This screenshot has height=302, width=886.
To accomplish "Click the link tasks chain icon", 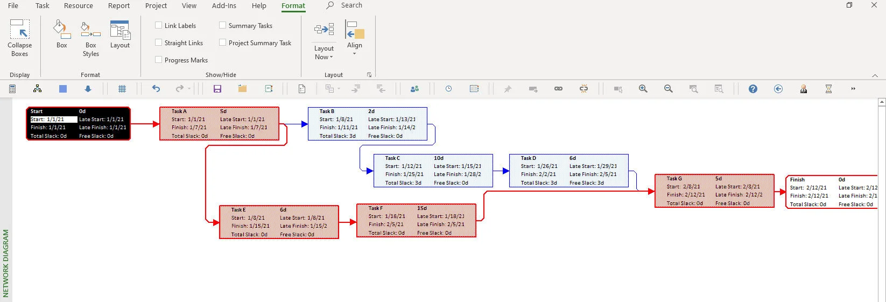I will coord(558,89).
